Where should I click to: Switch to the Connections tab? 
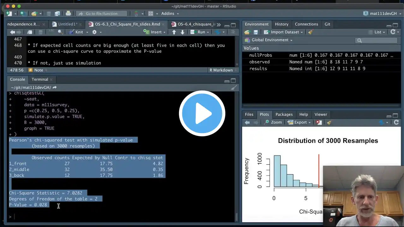coord(306,24)
